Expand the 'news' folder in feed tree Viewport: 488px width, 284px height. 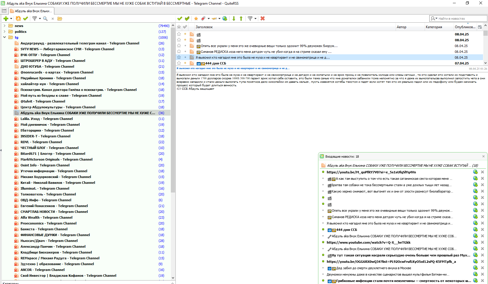4,26
